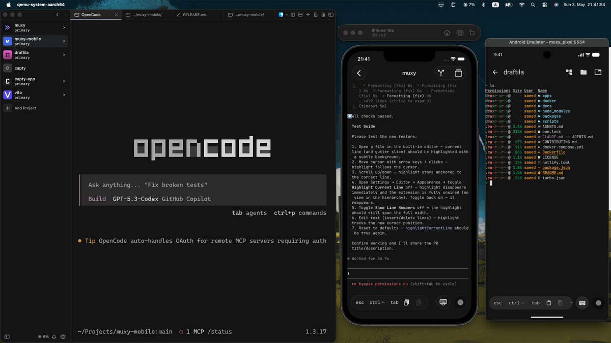Open the muxy project icon in sidebar

tap(8, 27)
